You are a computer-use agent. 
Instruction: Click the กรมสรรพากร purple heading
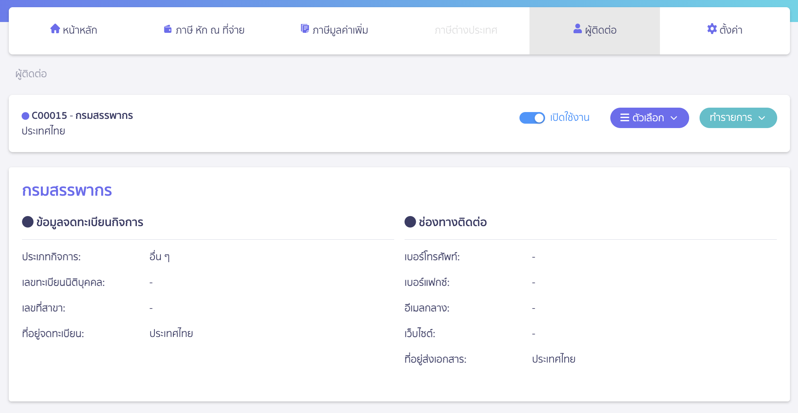[67, 190]
